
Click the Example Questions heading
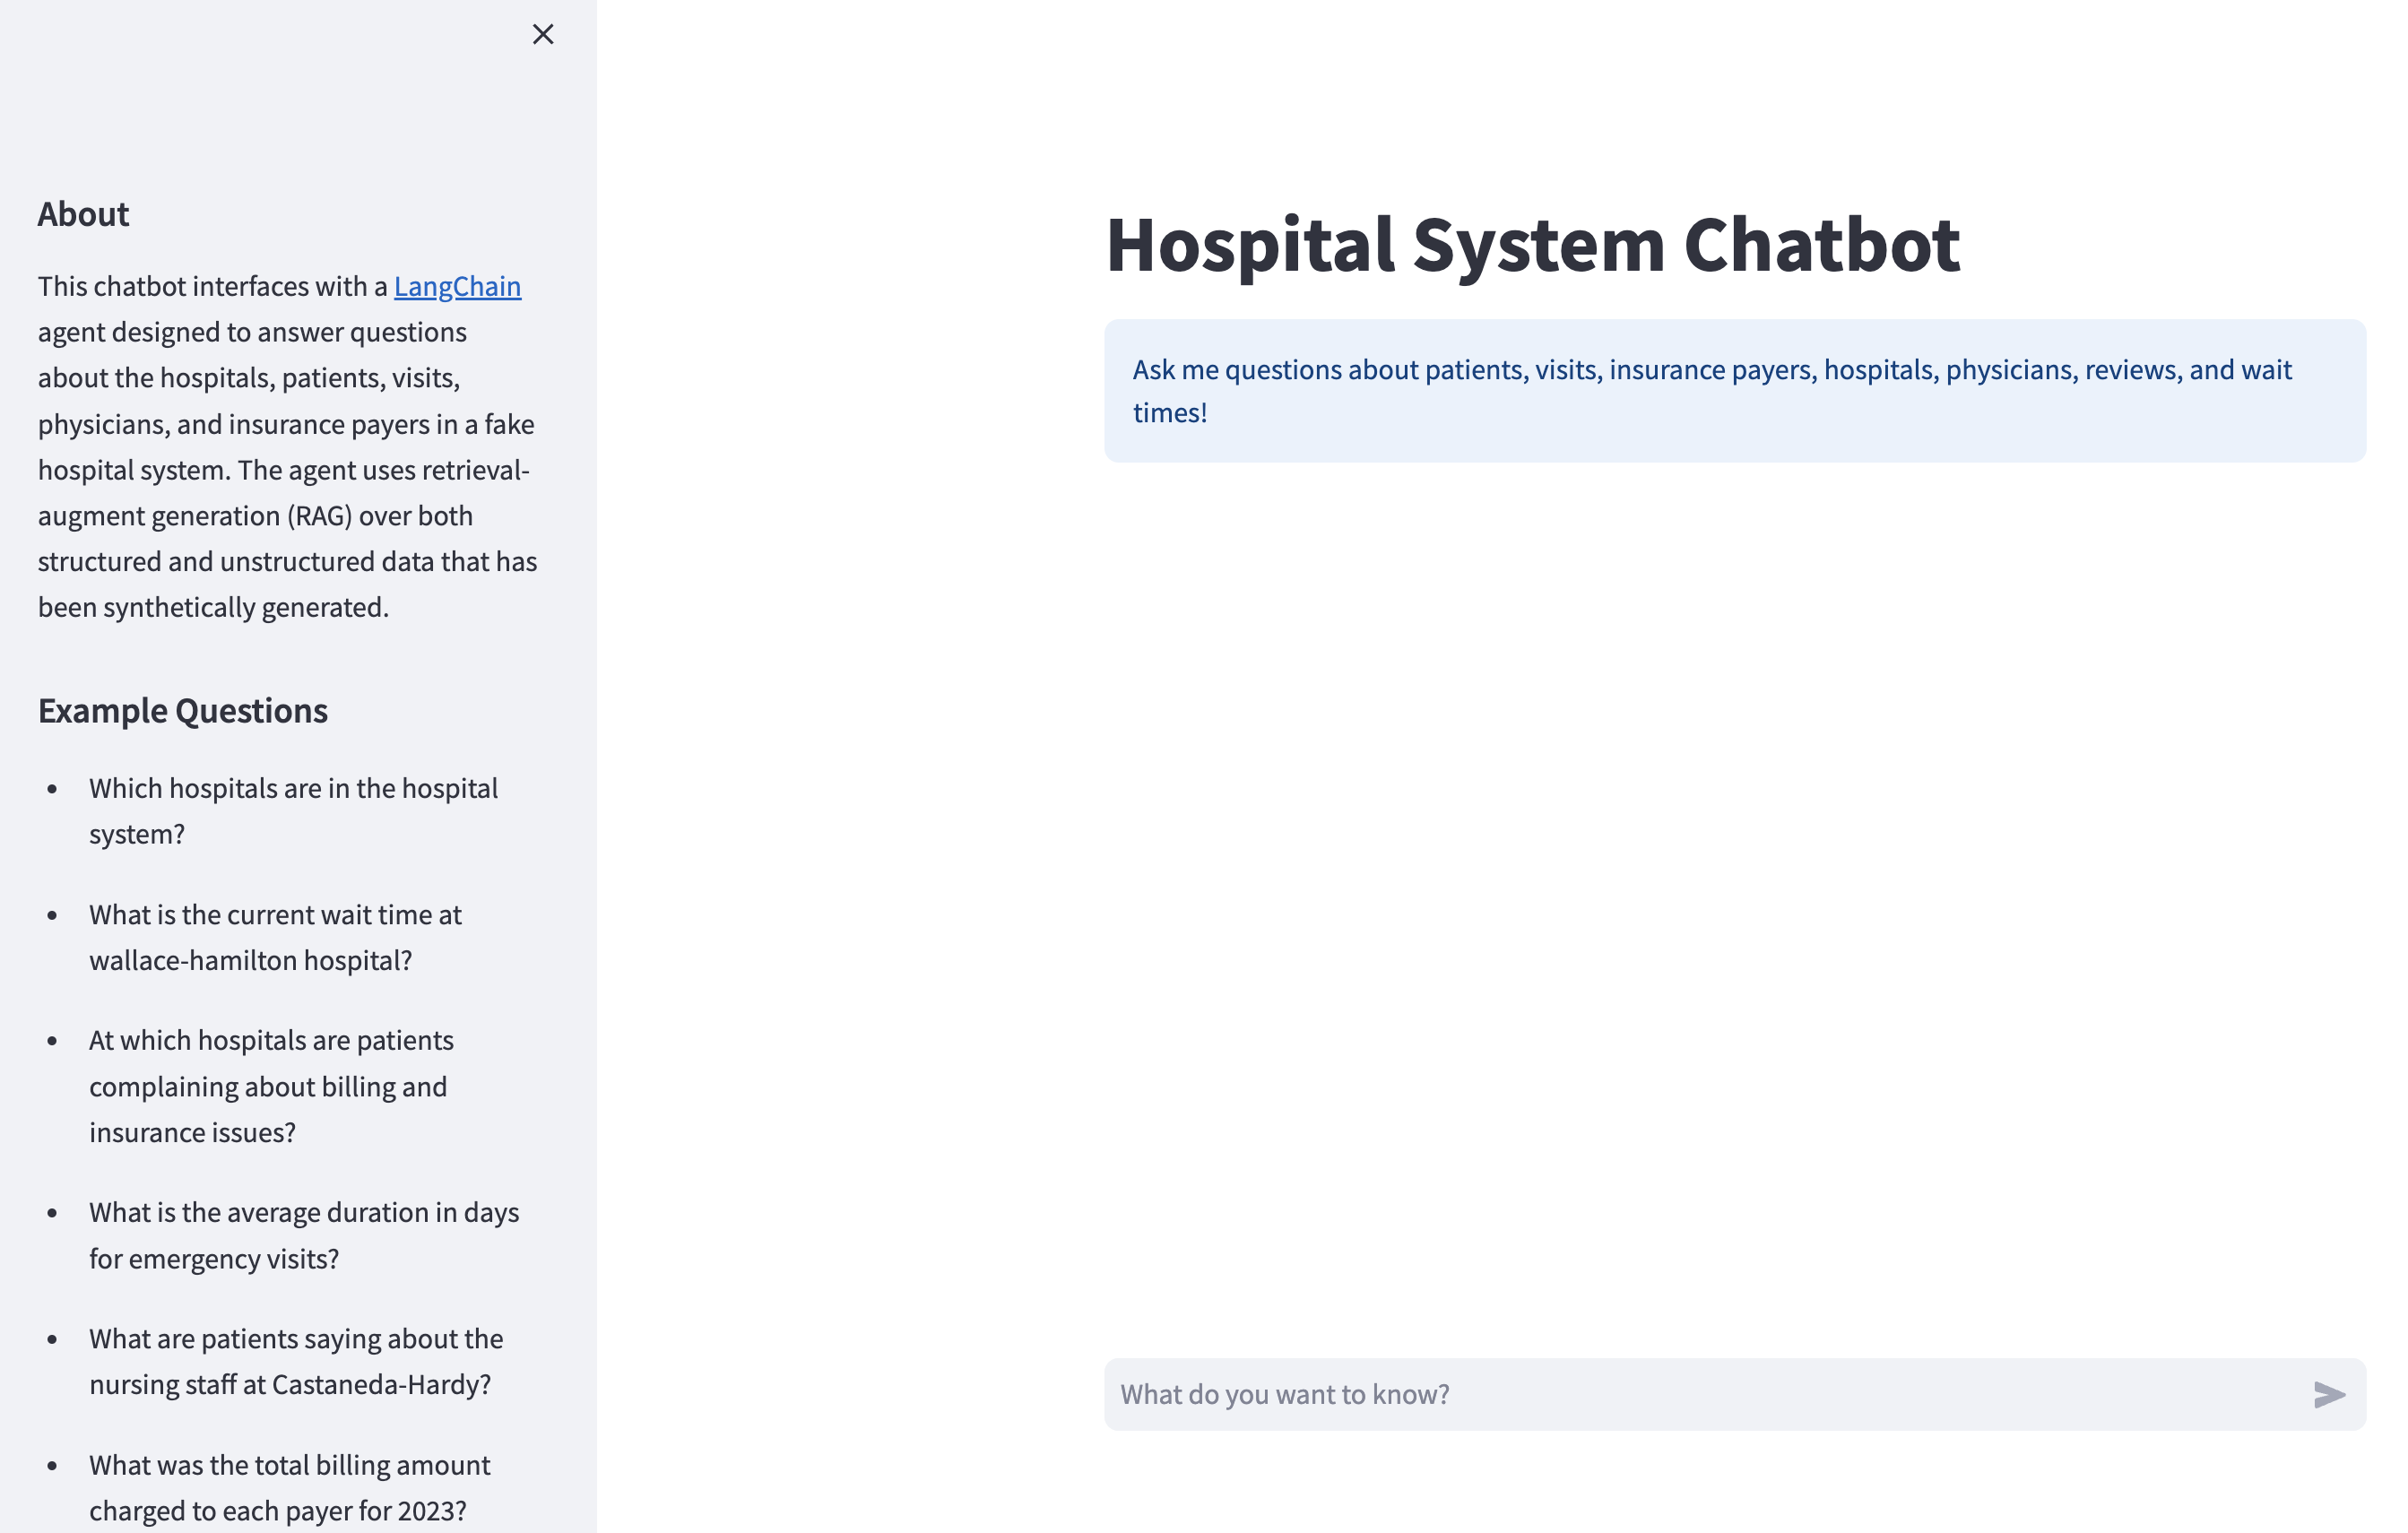[183, 710]
